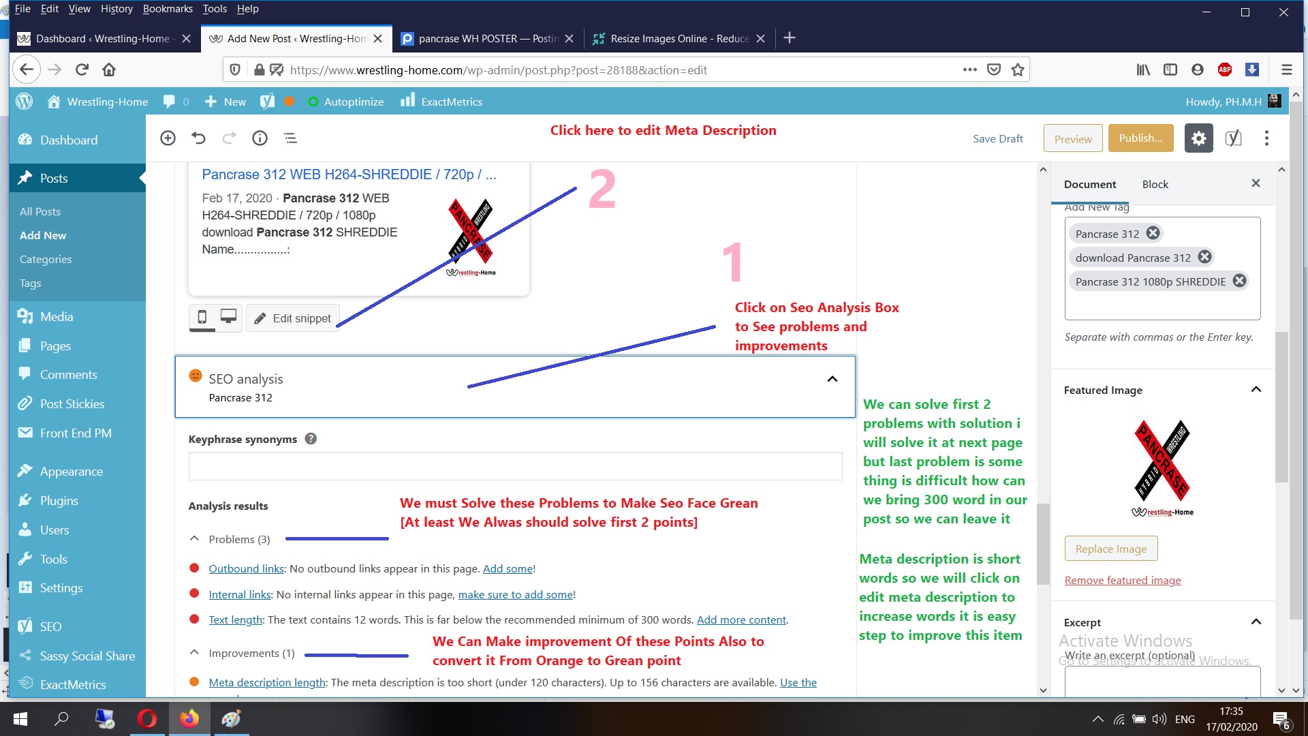Click the WordPress logo in admin bar
The image size is (1308, 736).
point(25,102)
